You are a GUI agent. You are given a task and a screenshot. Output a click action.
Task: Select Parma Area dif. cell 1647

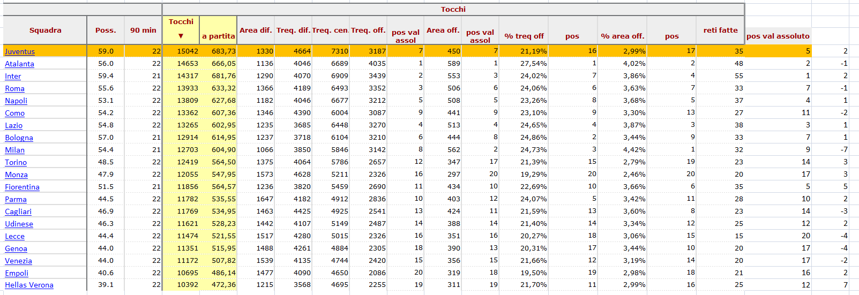pyautogui.click(x=256, y=199)
